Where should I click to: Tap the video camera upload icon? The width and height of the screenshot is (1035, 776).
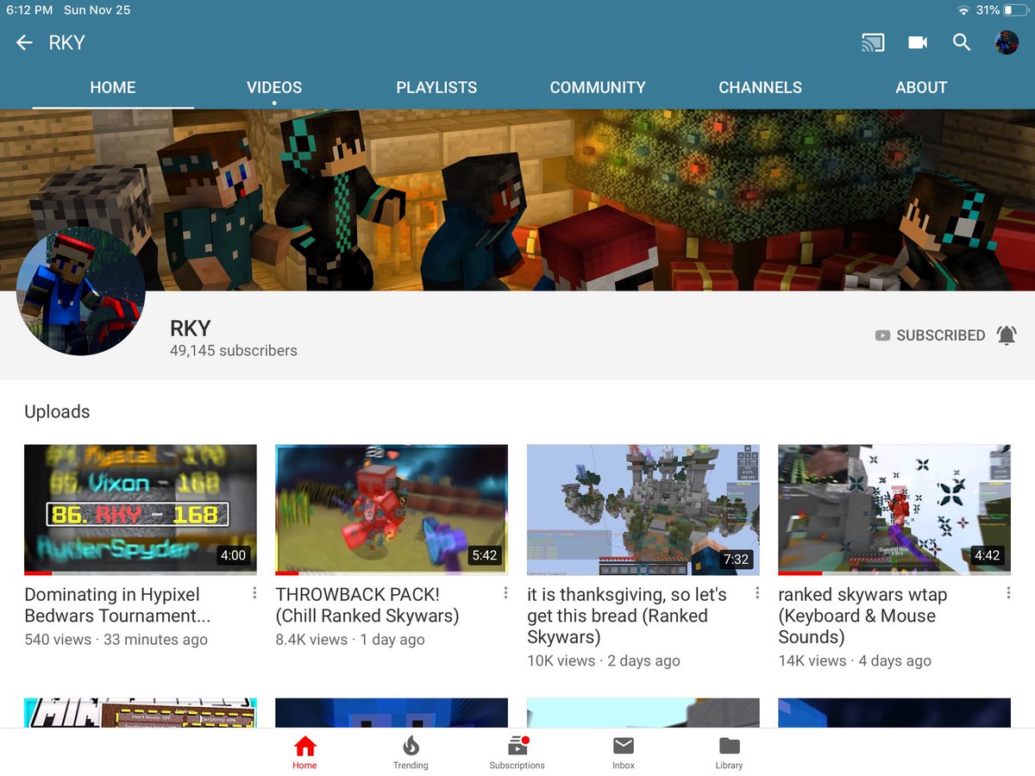click(x=918, y=42)
